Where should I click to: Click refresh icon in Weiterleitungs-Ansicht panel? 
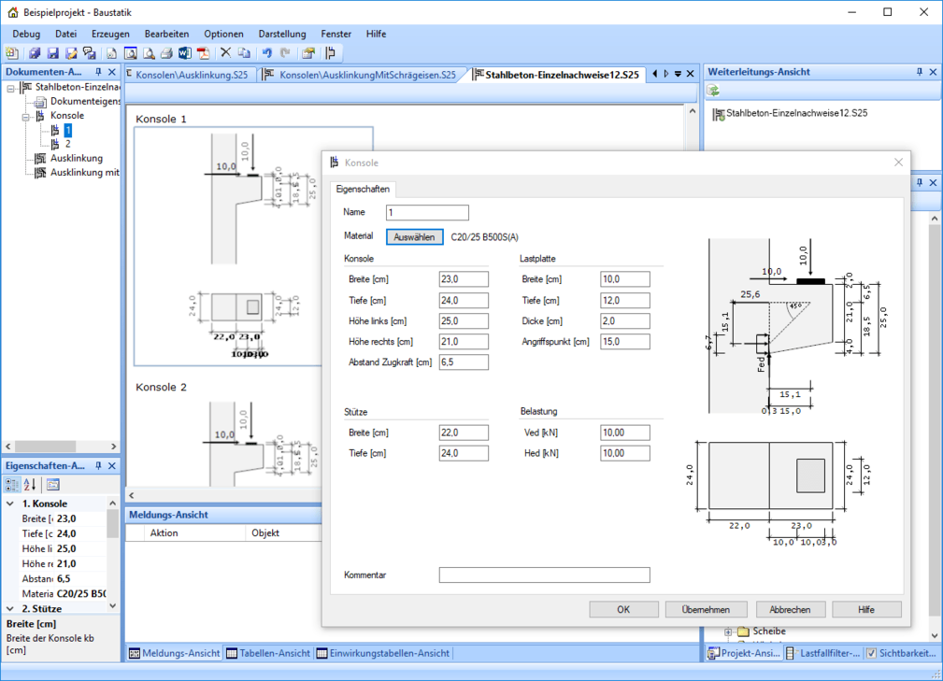pyautogui.click(x=713, y=92)
